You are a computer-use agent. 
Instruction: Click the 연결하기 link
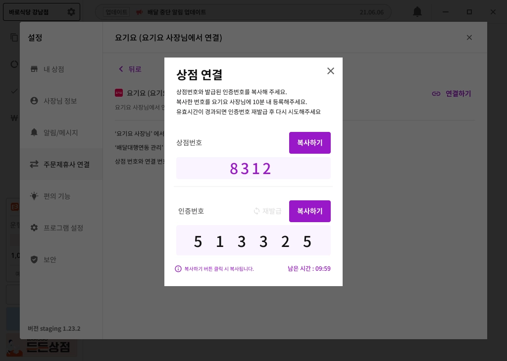[x=452, y=94]
